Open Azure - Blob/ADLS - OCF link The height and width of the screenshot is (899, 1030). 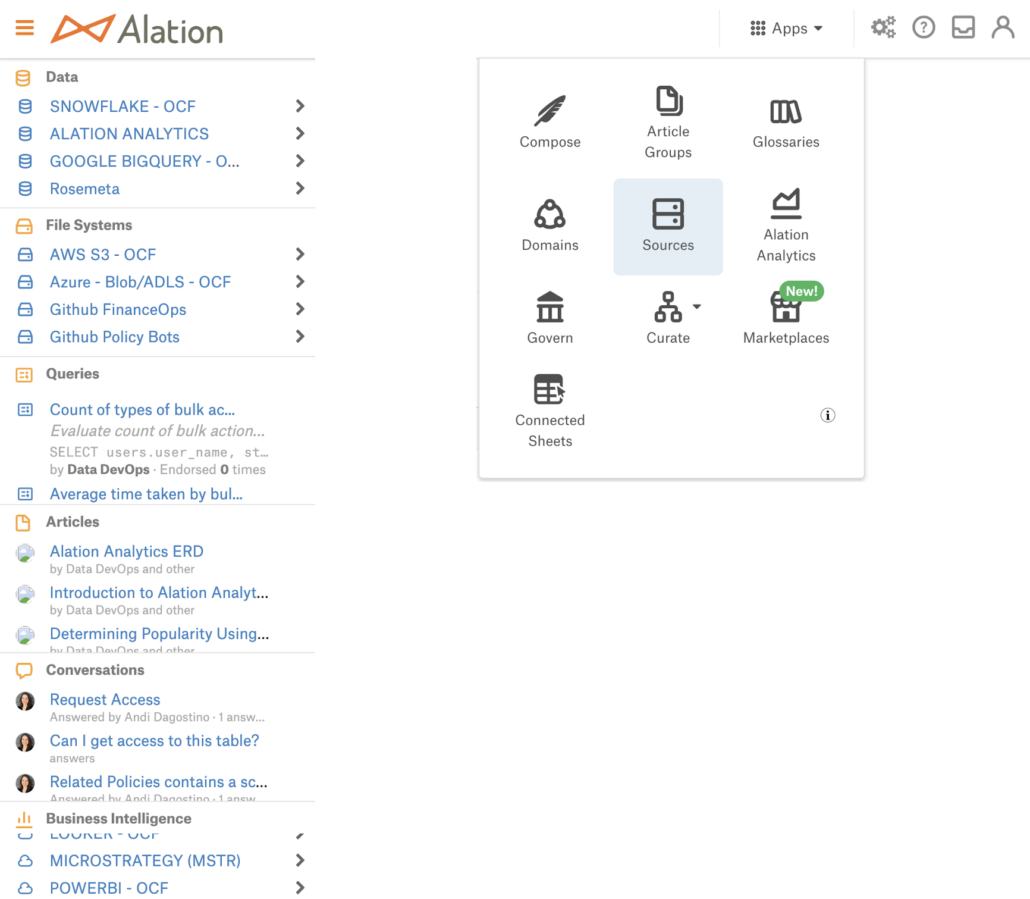(x=140, y=282)
